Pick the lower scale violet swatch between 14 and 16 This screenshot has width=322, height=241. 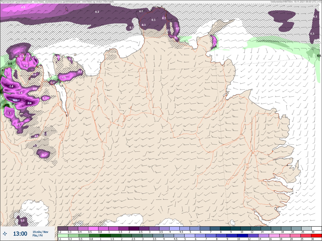[x=264, y=235]
